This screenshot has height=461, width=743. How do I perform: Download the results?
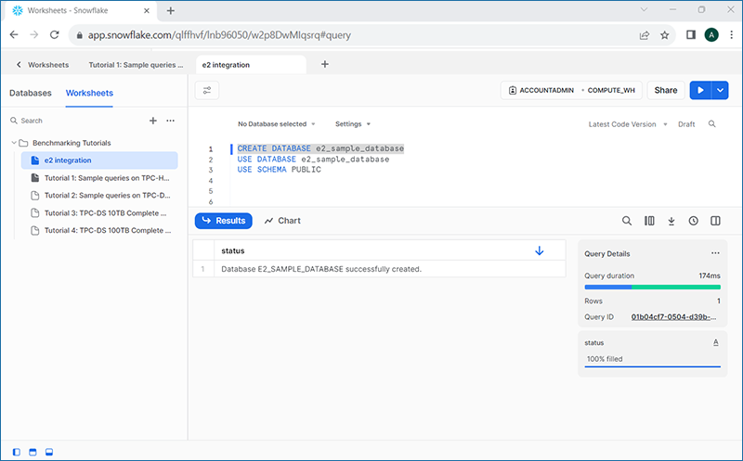coord(671,221)
